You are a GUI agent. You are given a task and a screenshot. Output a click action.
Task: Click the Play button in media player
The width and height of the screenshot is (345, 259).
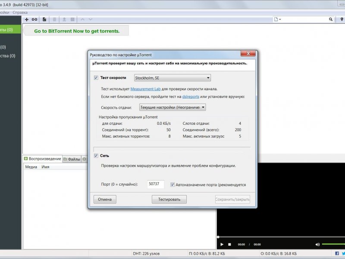(x=222, y=244)
